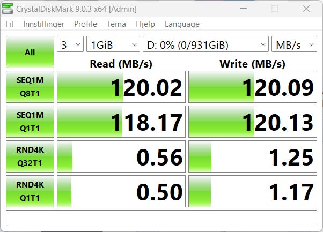Close the CrystalDiskMark window
The image size is (323, 232).
306,9
